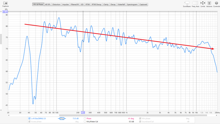The image size is (220, 124).
Task: Click the 0.5 dB Mic/Meter Cal value
Action: coord(131,122)
